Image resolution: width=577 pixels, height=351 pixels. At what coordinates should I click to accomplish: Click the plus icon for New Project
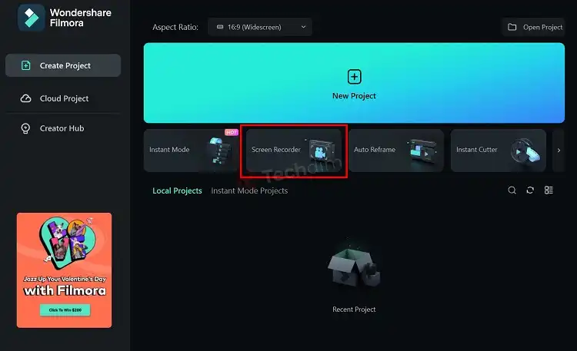[x=354, y=77]
